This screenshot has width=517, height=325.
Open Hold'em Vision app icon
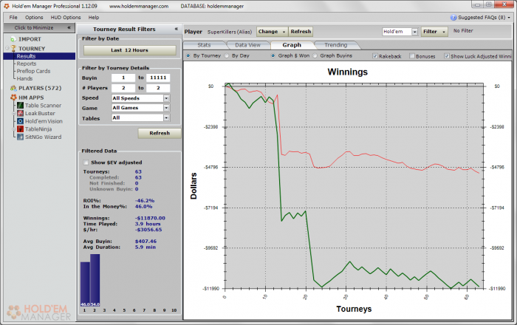(20, 121)
